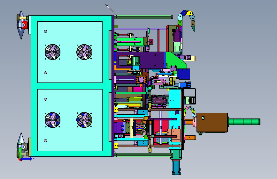Select the thin angled rod above the cabinet

[x=111, y=10]
